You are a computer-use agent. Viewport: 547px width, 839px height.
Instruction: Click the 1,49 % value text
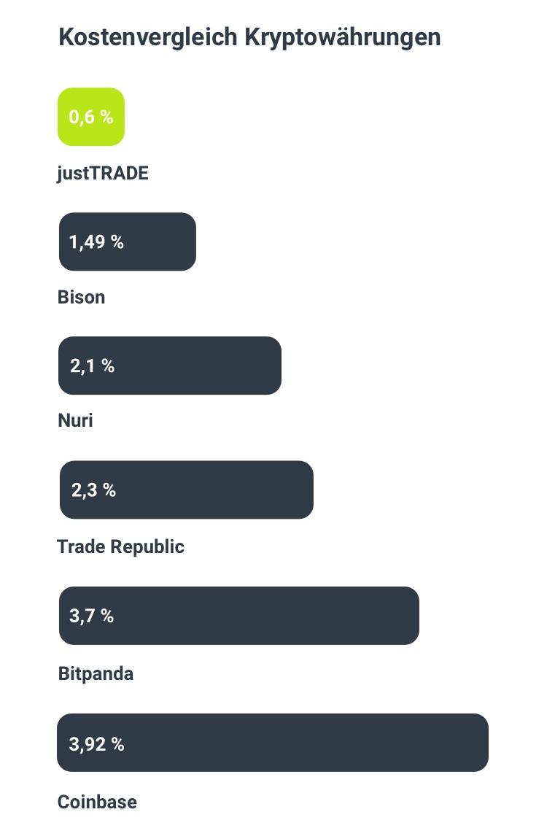[x=96, y=242]
